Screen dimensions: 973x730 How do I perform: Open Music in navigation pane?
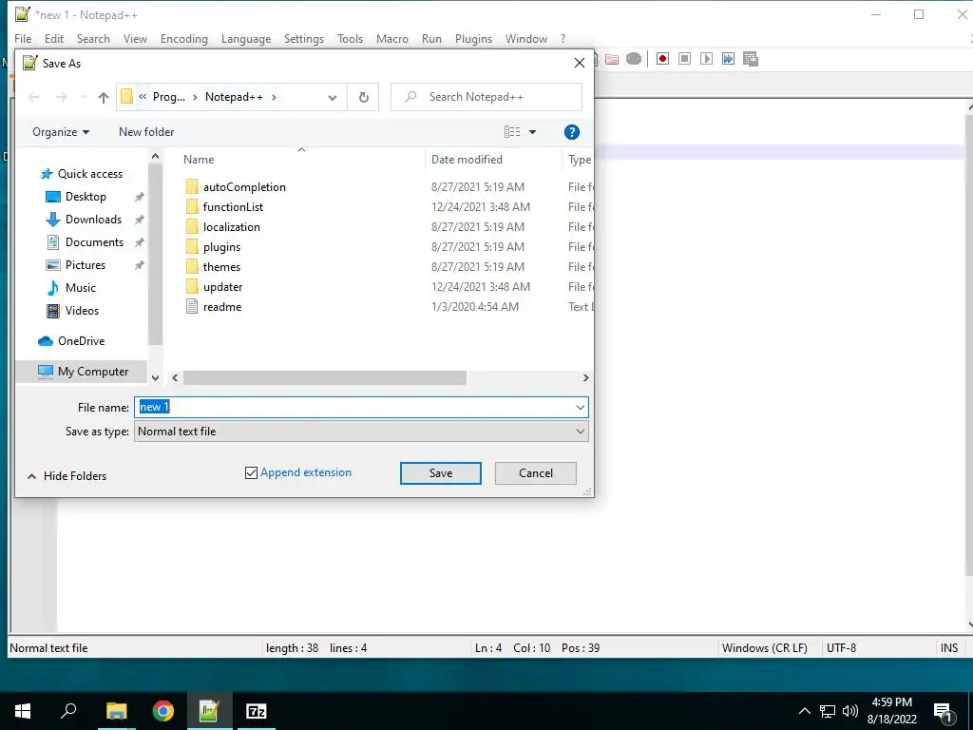(x=80, y=288)
